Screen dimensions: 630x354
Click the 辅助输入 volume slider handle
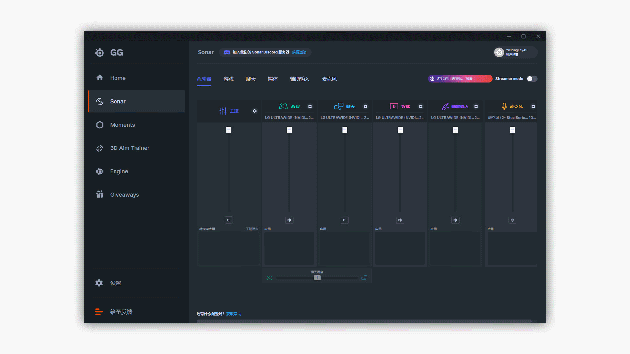(455, 130)
